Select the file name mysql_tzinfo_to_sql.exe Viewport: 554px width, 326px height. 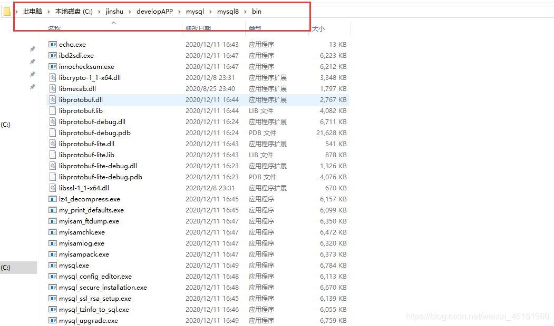click(x=94, y=309)
